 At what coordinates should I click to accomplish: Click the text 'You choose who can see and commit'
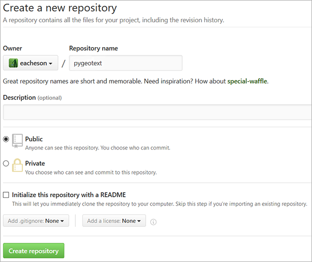(x=69, y=172)
